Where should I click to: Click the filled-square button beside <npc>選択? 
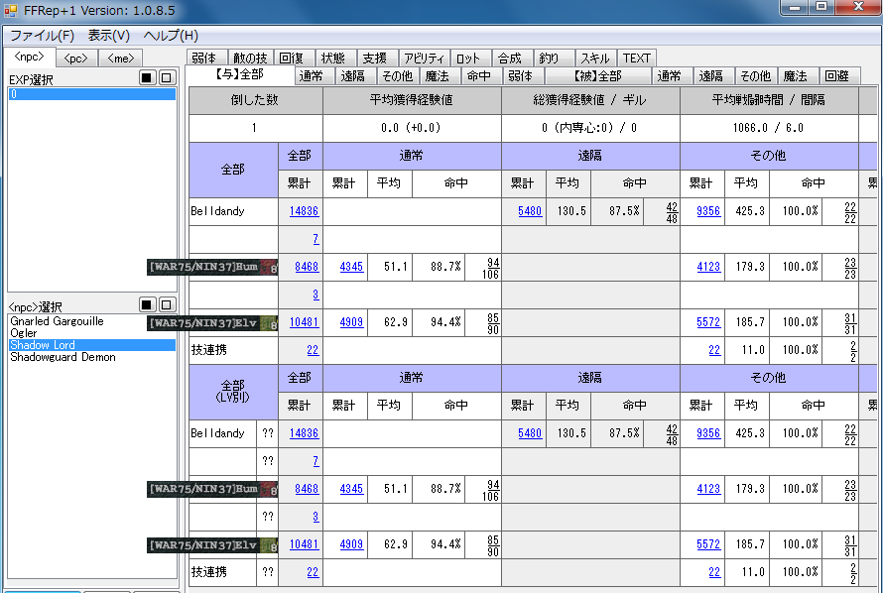[x=147, y=305]
